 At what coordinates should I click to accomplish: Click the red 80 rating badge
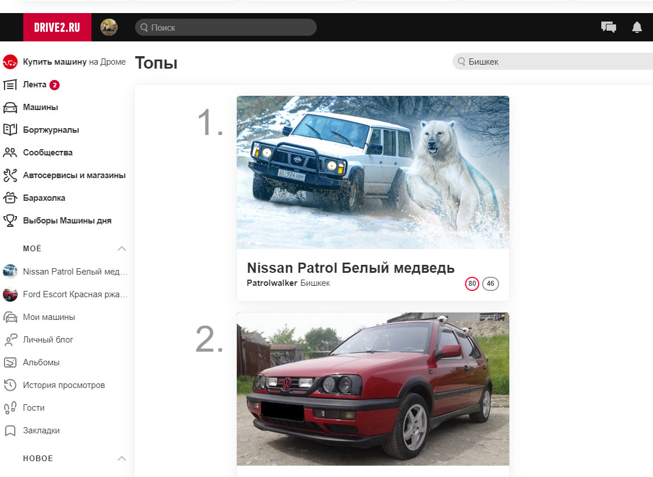pyautogui.click(x=472, y=284)
